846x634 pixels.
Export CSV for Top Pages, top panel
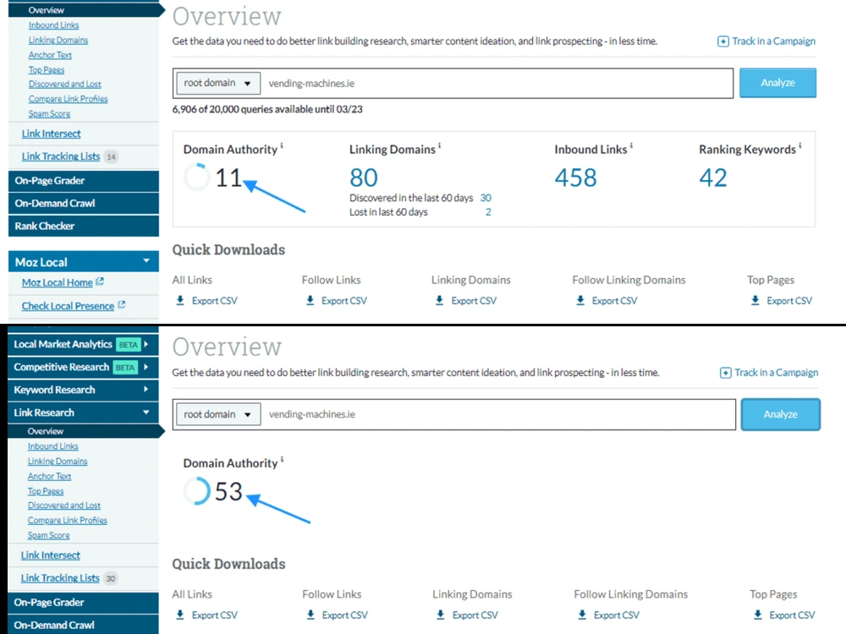tap(789, 301)
